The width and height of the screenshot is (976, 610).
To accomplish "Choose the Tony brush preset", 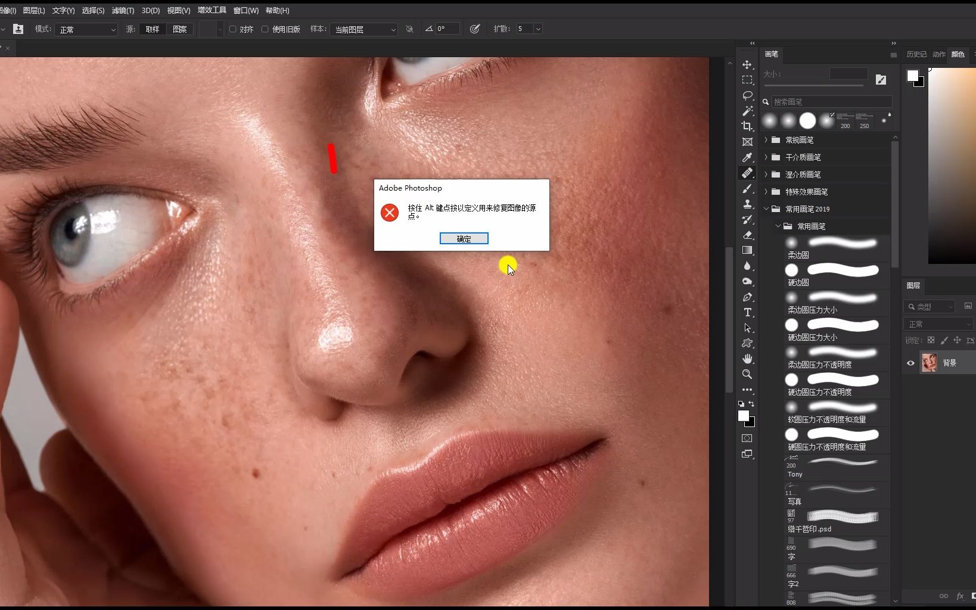I will click(x=835, y=467).
